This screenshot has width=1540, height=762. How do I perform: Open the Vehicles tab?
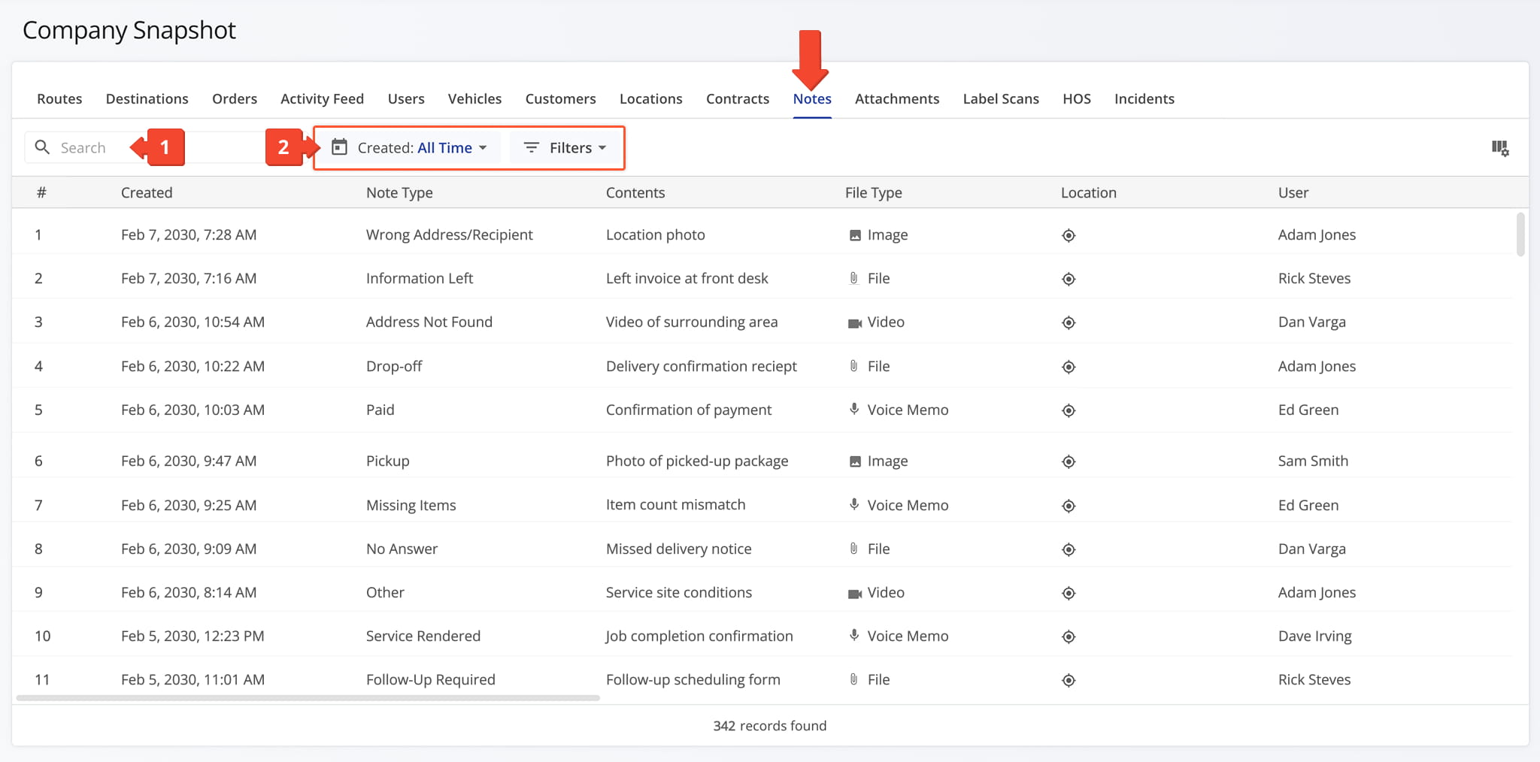[x=474, y=98]
